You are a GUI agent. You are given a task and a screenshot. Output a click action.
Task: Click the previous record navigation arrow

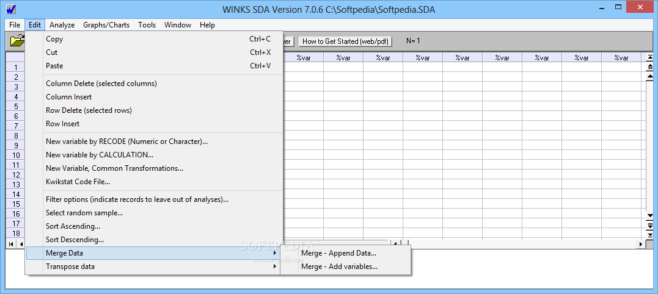[x=21, y=244]
